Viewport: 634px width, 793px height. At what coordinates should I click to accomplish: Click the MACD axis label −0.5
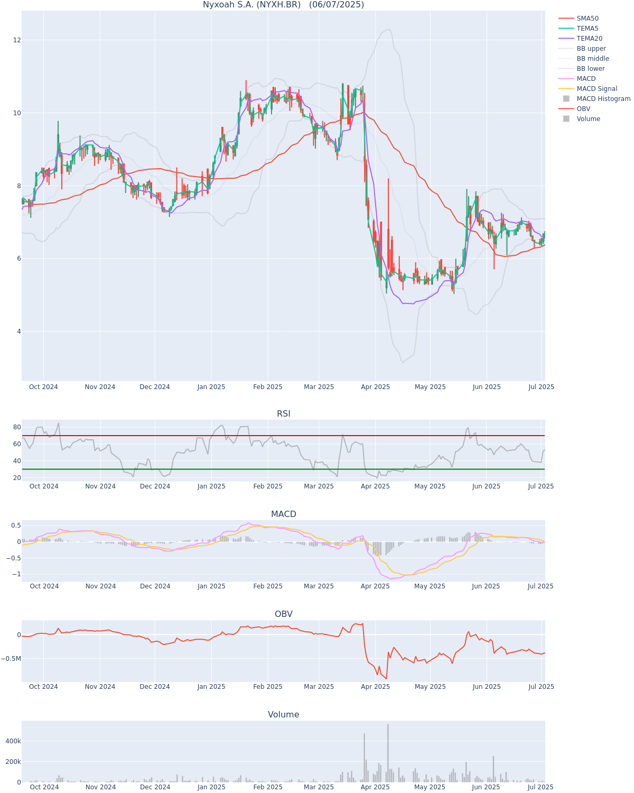pyautogui.click(x=14, y=558)
